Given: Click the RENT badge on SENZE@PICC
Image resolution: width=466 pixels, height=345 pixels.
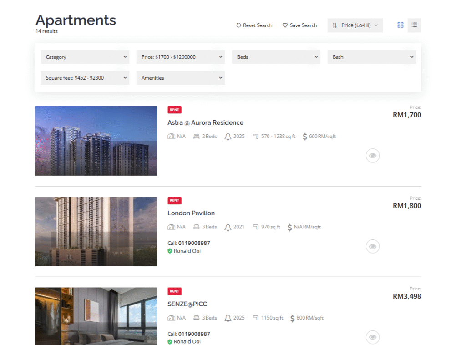Looking at the screenshot, I should tap(174, 291).
